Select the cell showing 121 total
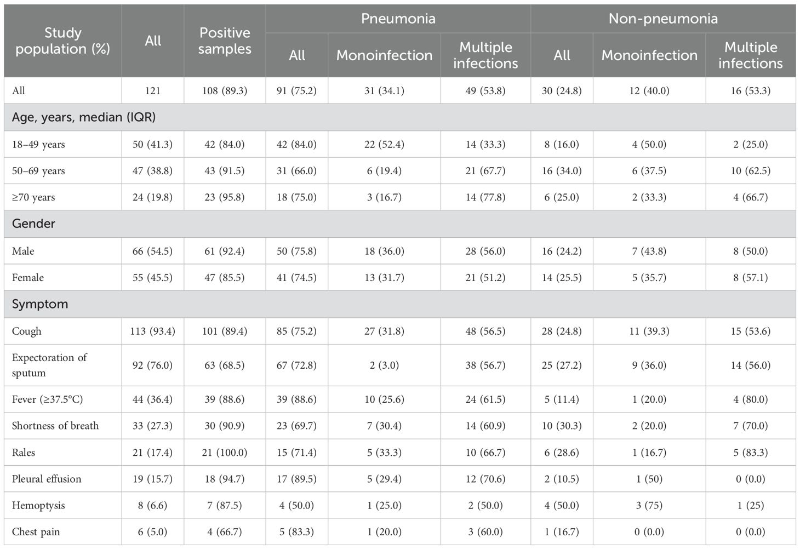 153,90
